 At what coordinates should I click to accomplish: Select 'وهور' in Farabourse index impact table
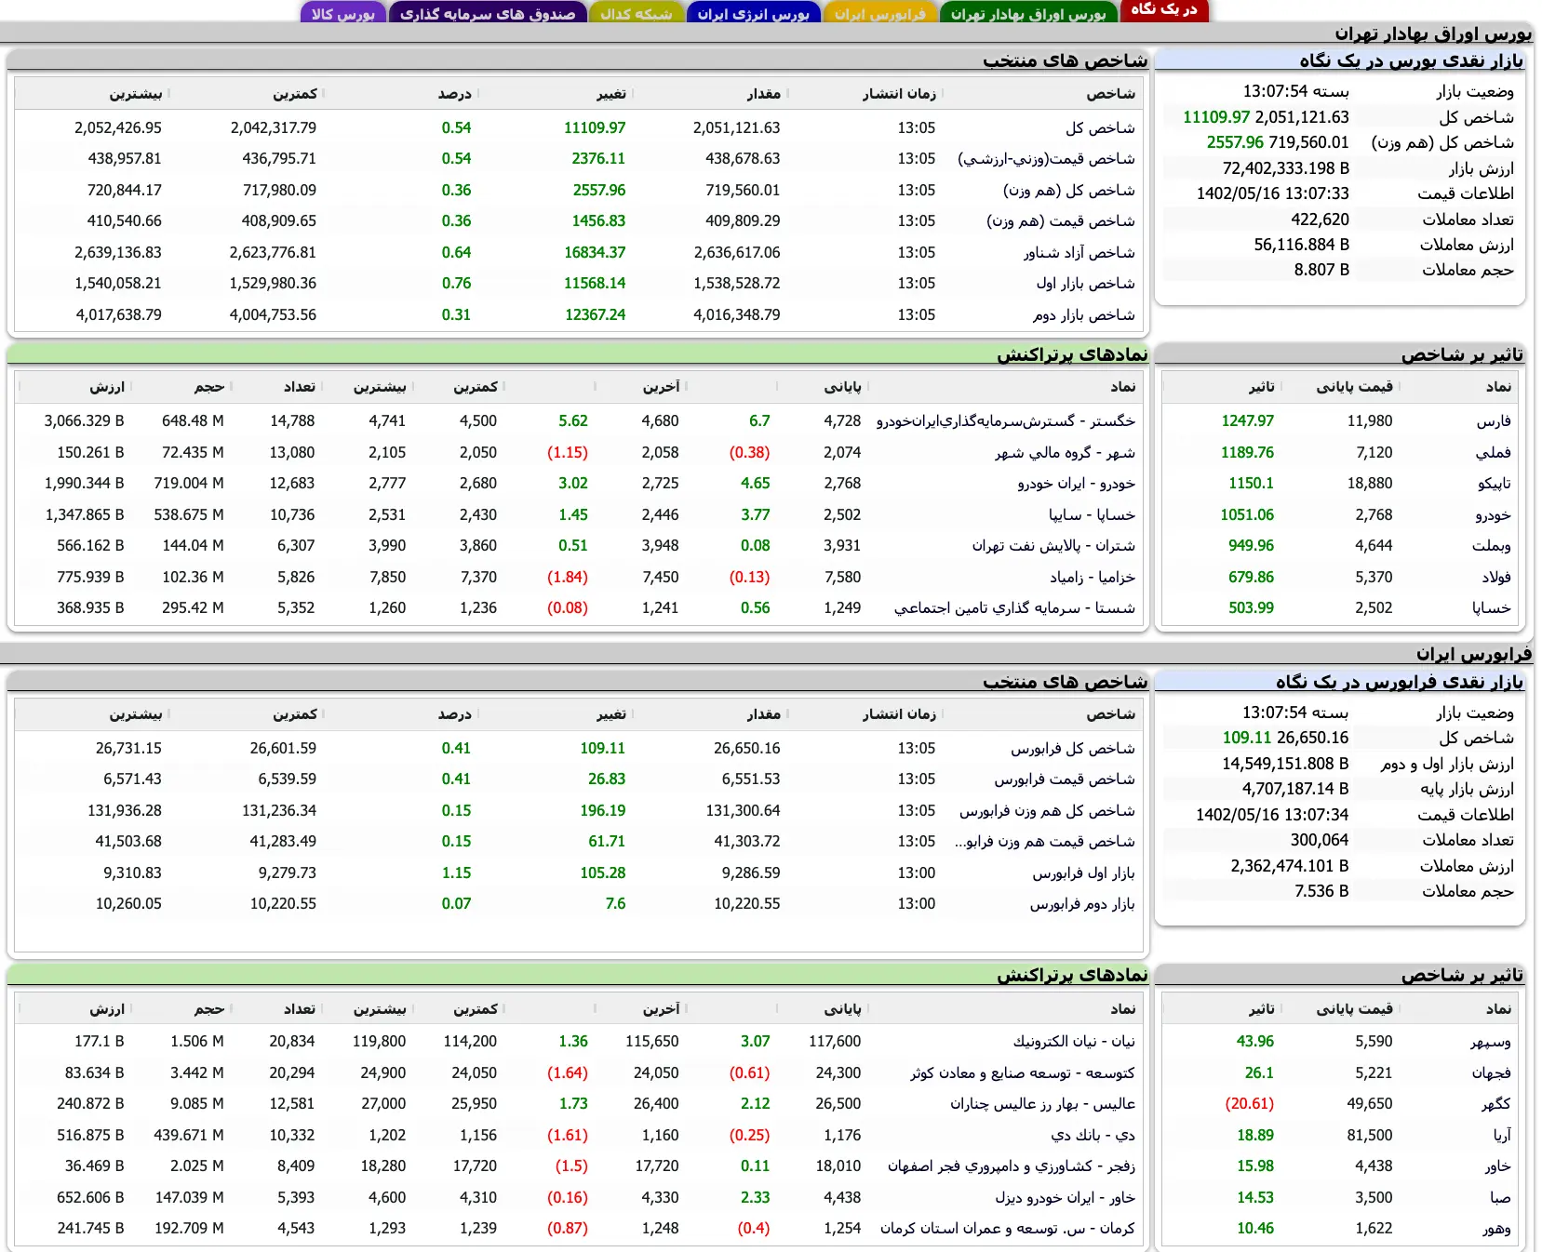tap(1496, 1229)
